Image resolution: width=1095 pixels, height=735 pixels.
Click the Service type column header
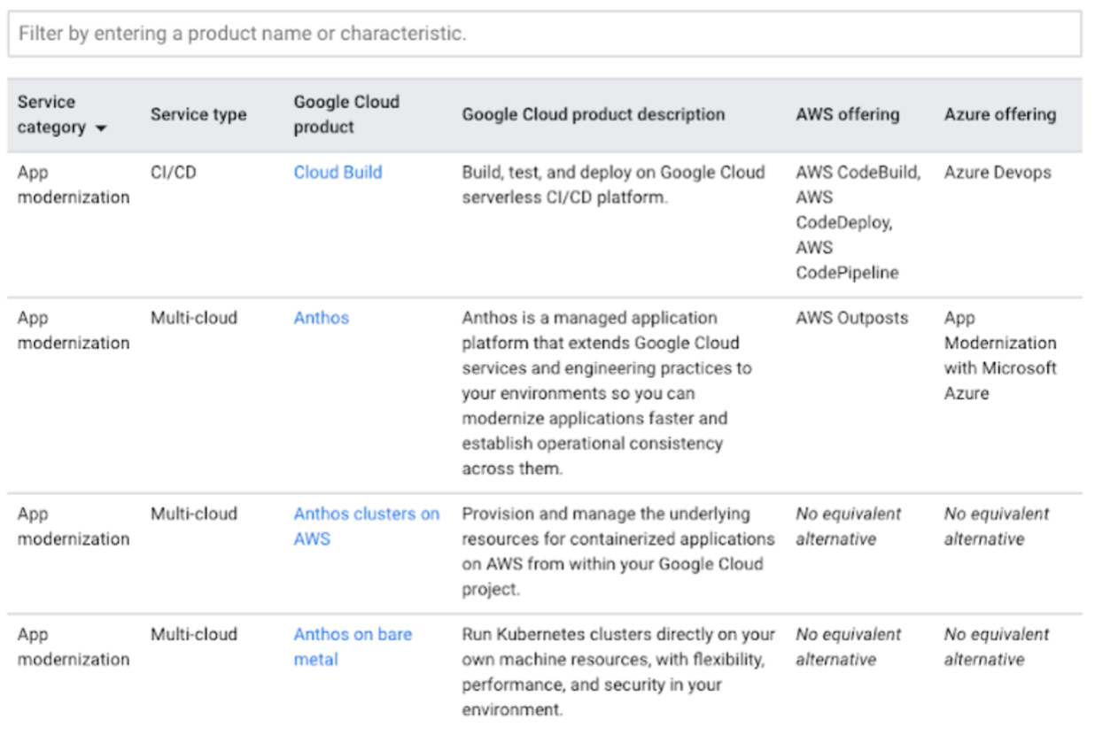(198, 114)
